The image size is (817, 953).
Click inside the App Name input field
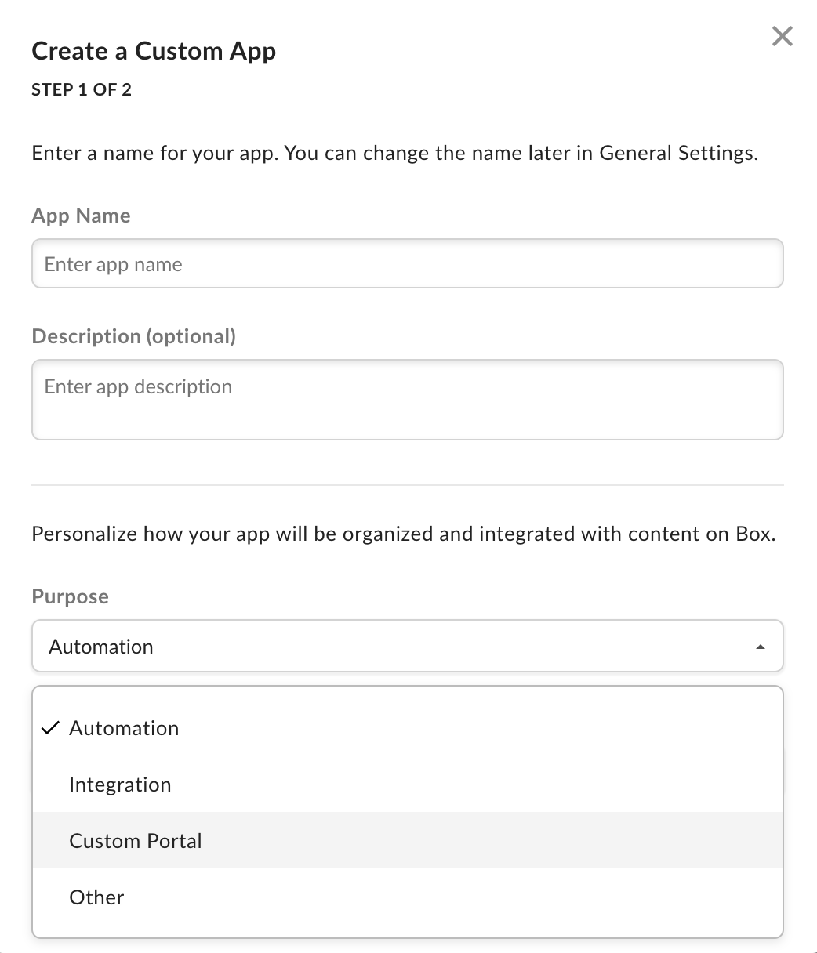408,263
